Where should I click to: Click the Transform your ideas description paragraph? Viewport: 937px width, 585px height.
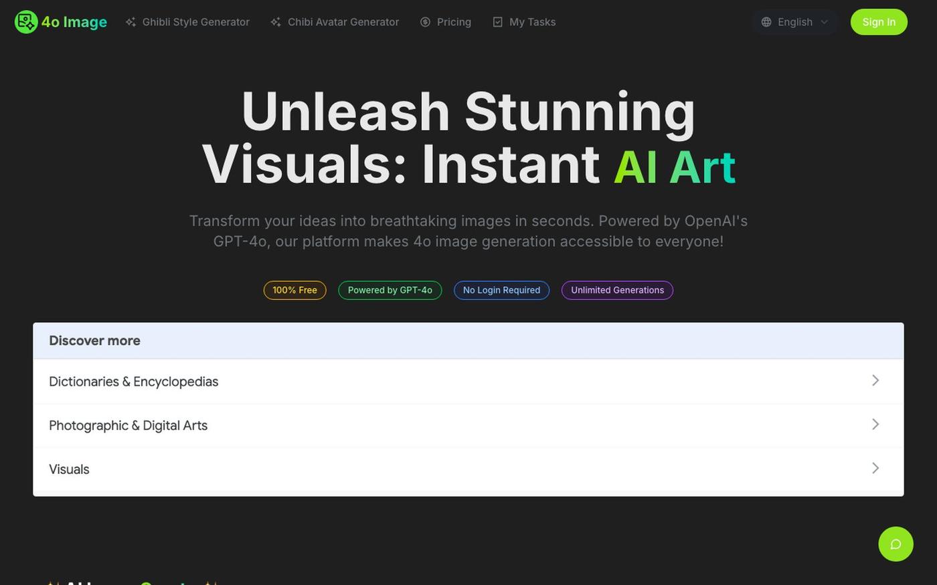468,231
